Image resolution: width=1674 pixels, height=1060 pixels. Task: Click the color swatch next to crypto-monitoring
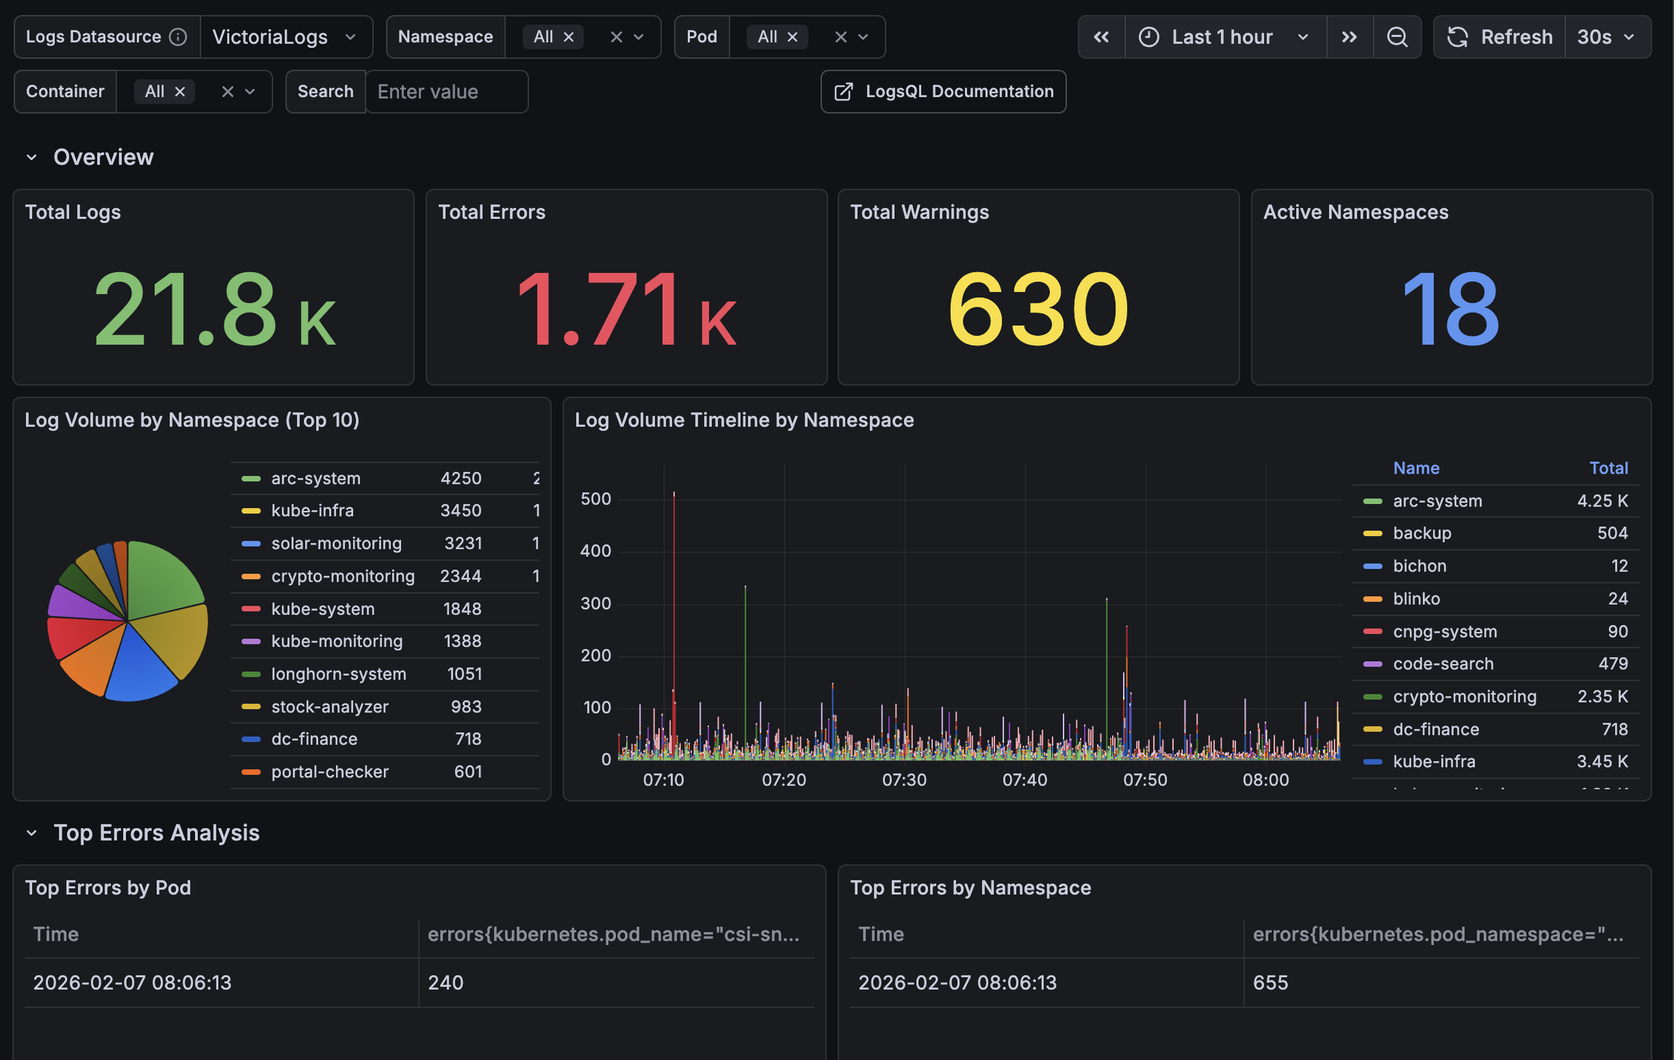pyautogui.click(x=252, y=576)
